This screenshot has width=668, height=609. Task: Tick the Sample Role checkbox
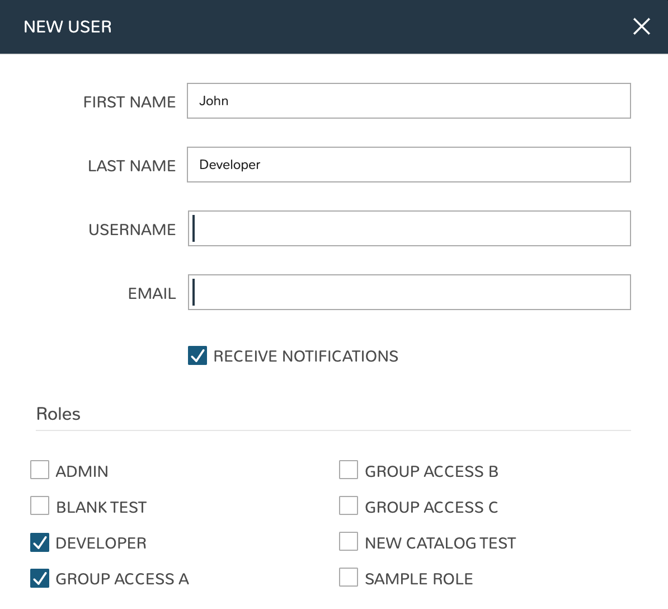pyautogui.click(x=349, y=578)
